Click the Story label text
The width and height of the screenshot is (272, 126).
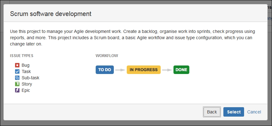(x=27, y=84)
